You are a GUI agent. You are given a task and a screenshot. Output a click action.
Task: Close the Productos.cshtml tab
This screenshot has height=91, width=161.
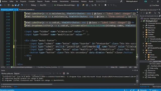(x=17, y=10)
